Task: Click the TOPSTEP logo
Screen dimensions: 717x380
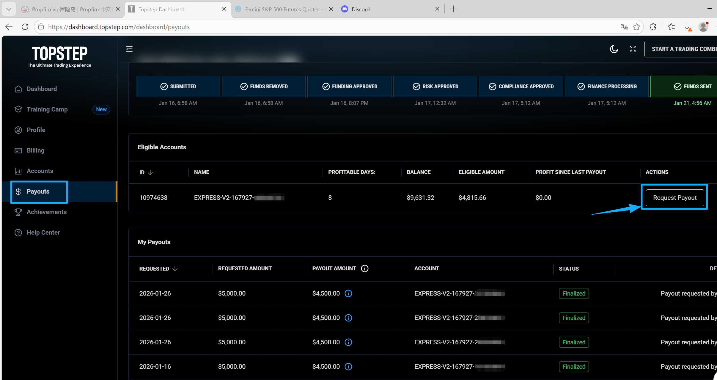Action: coord(59,56)
